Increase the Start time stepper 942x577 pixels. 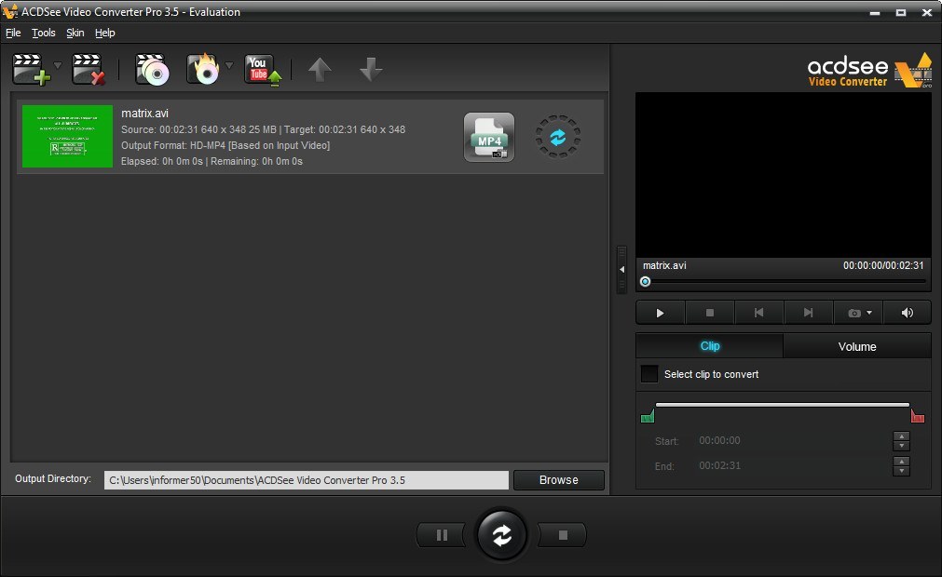(x=901, y=436)
